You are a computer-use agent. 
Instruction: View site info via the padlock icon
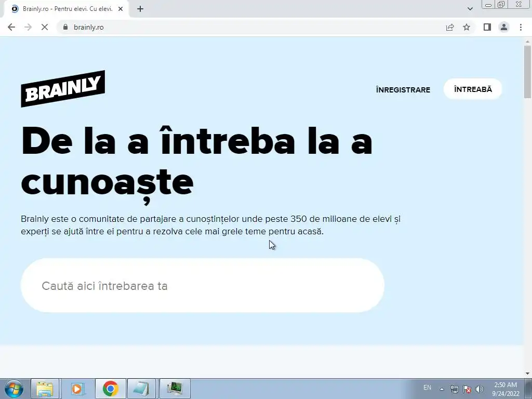point(65,27)
